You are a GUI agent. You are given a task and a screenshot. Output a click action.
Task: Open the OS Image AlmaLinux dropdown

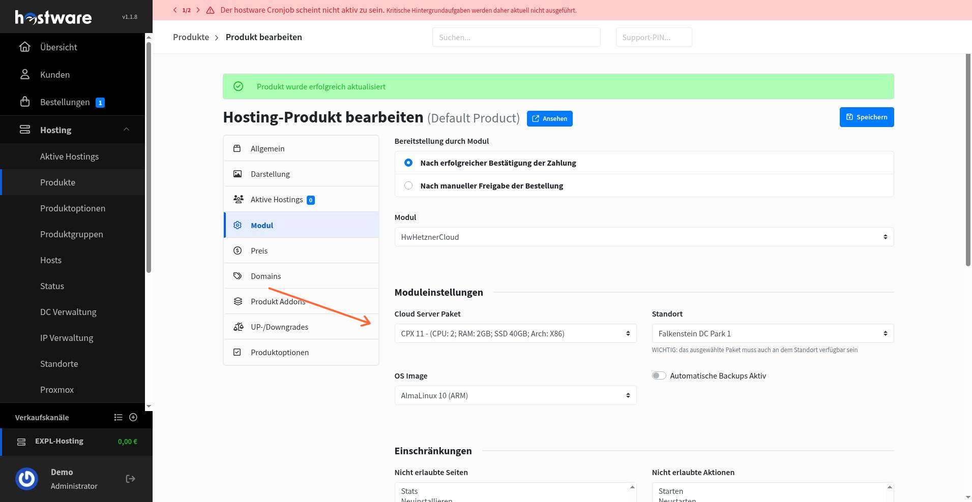[515, 395]
